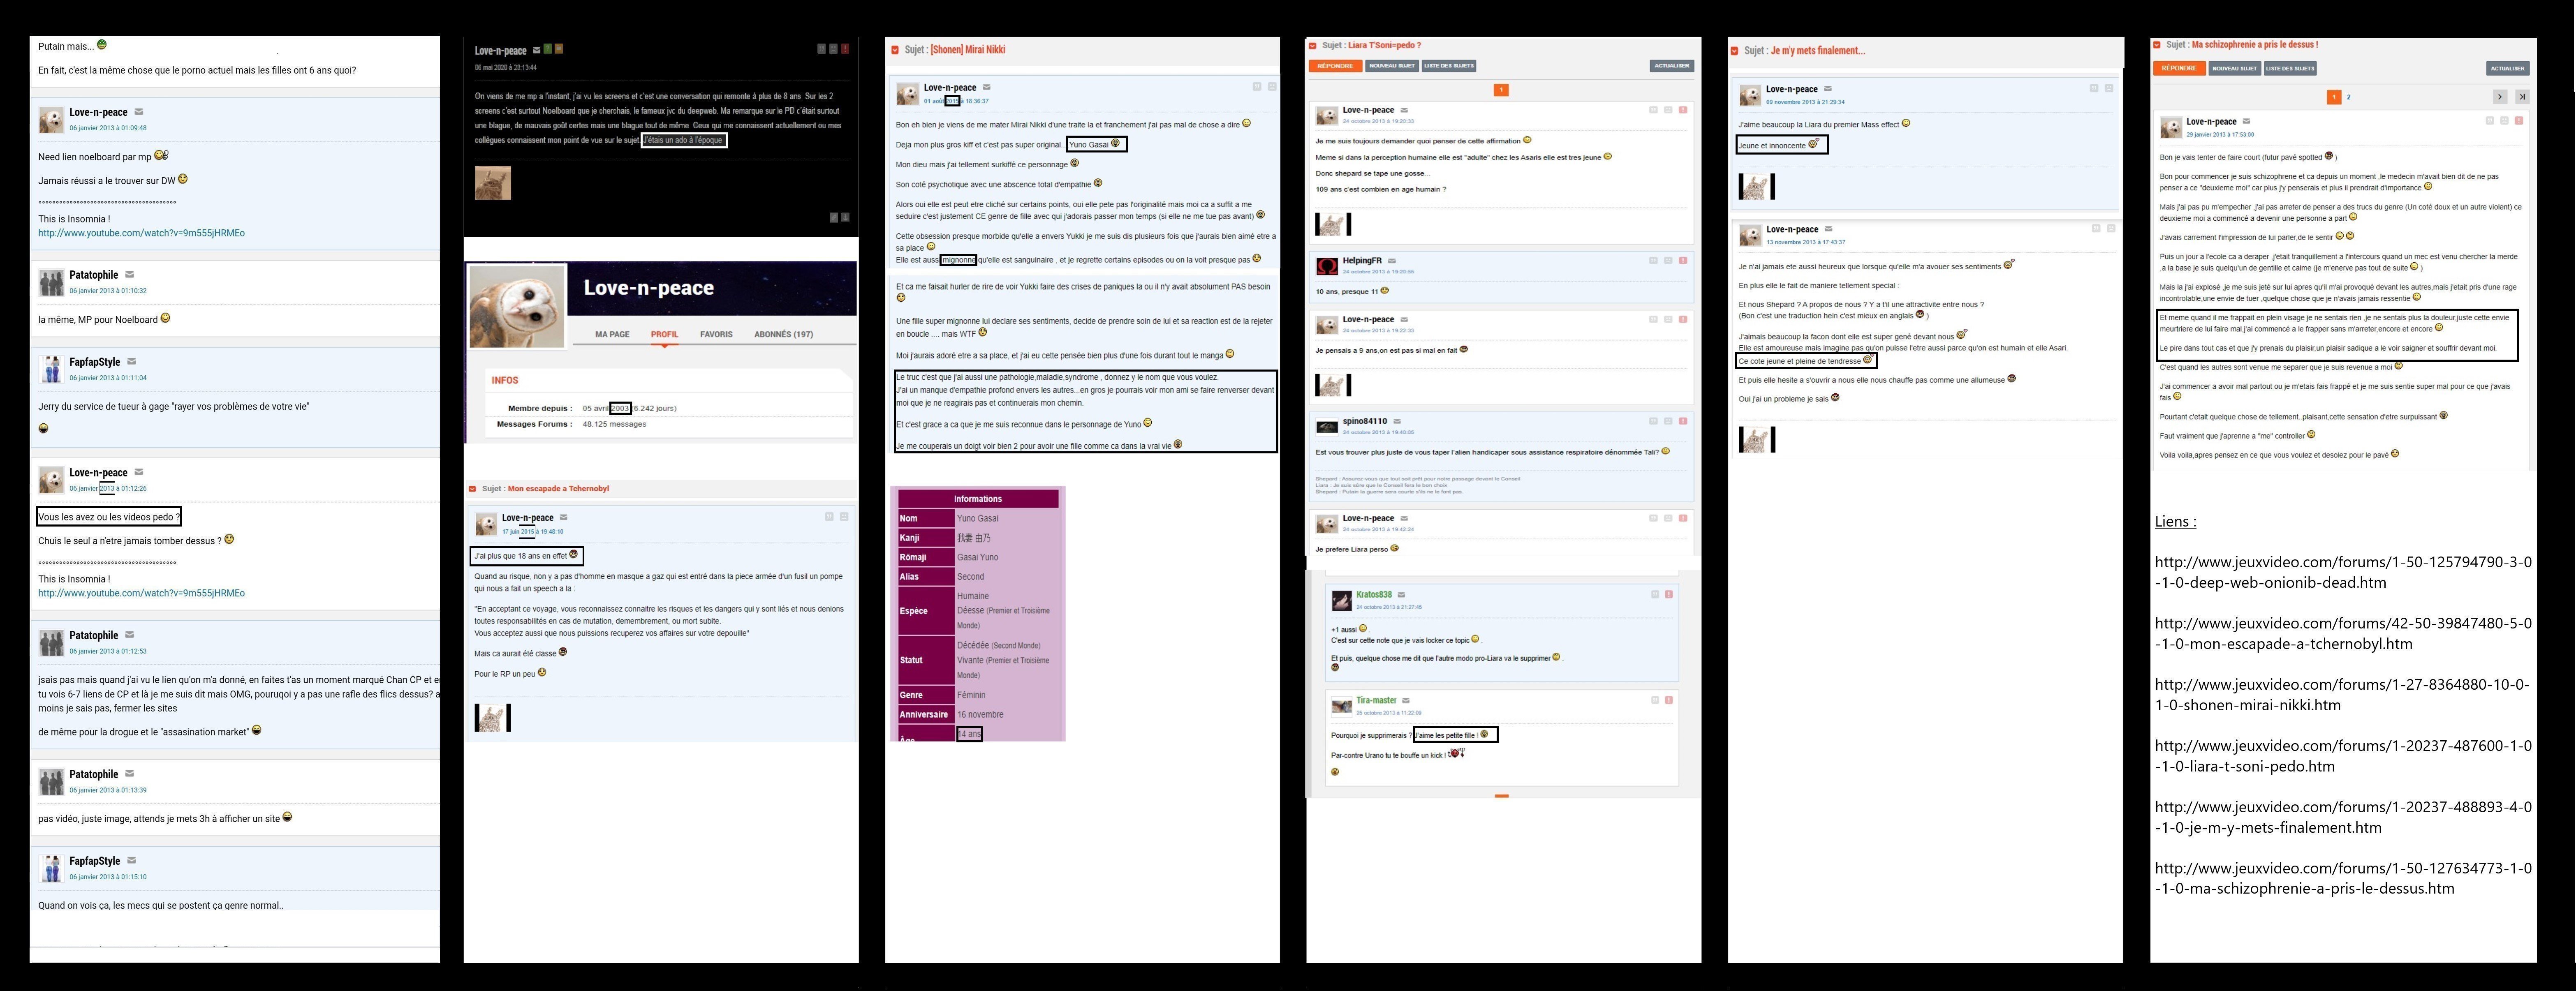The width and height of the screenshot is (2576, 991).
Task: Click the envelope icon in the 09 novembre 2013 post
Action: tap(1828, 89)
